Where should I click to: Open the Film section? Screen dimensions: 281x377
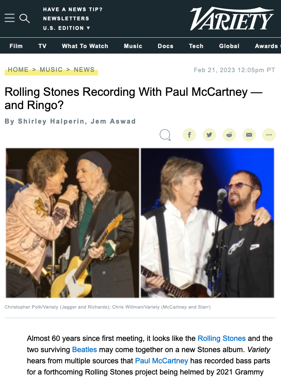(x=16, y=46)
